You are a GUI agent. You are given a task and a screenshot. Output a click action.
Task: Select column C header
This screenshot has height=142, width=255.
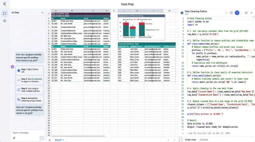(x=93, y=11)
